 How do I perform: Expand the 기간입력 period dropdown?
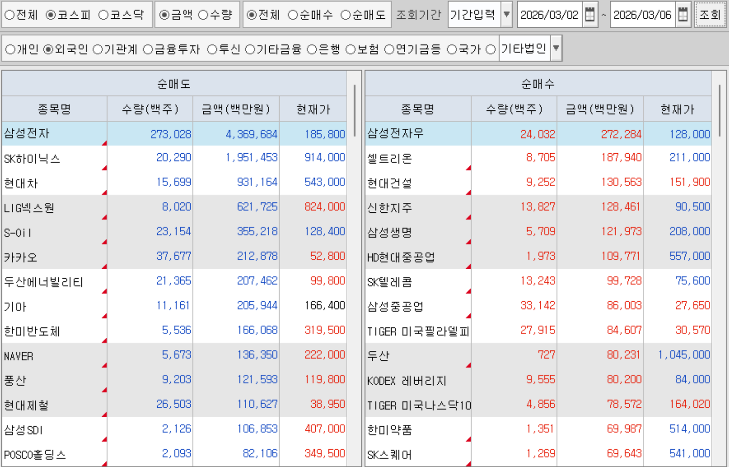(506, 15)
